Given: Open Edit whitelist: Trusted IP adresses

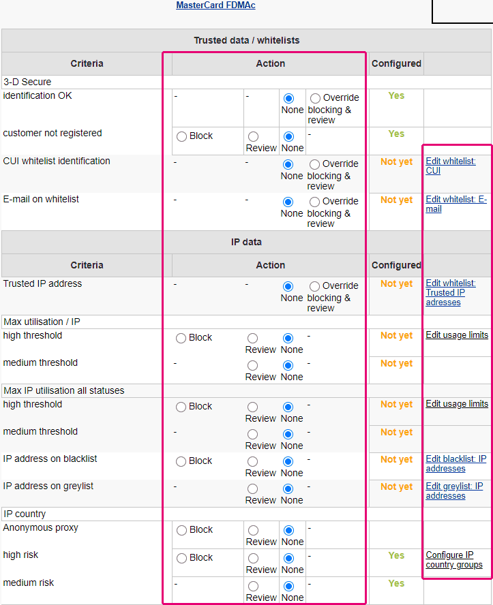Looking at the screenshot, I should click(x=450, y=292).
